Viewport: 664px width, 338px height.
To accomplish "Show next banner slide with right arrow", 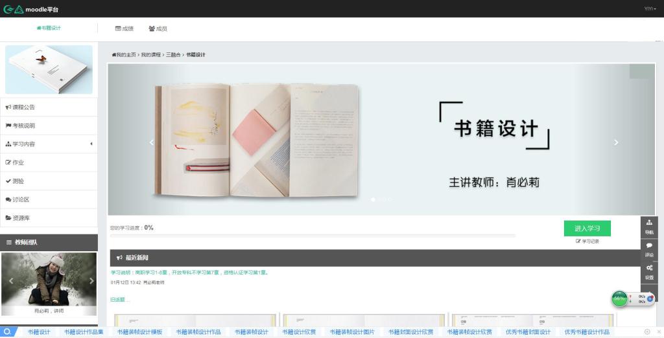I will click(x=616, y=142).
